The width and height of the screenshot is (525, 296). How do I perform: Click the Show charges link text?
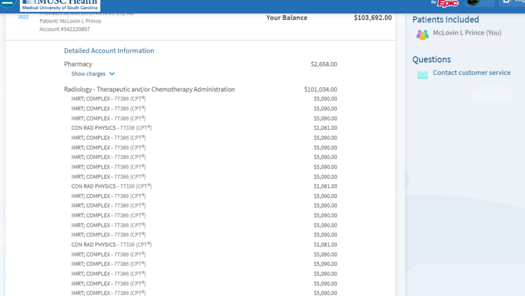88,74
